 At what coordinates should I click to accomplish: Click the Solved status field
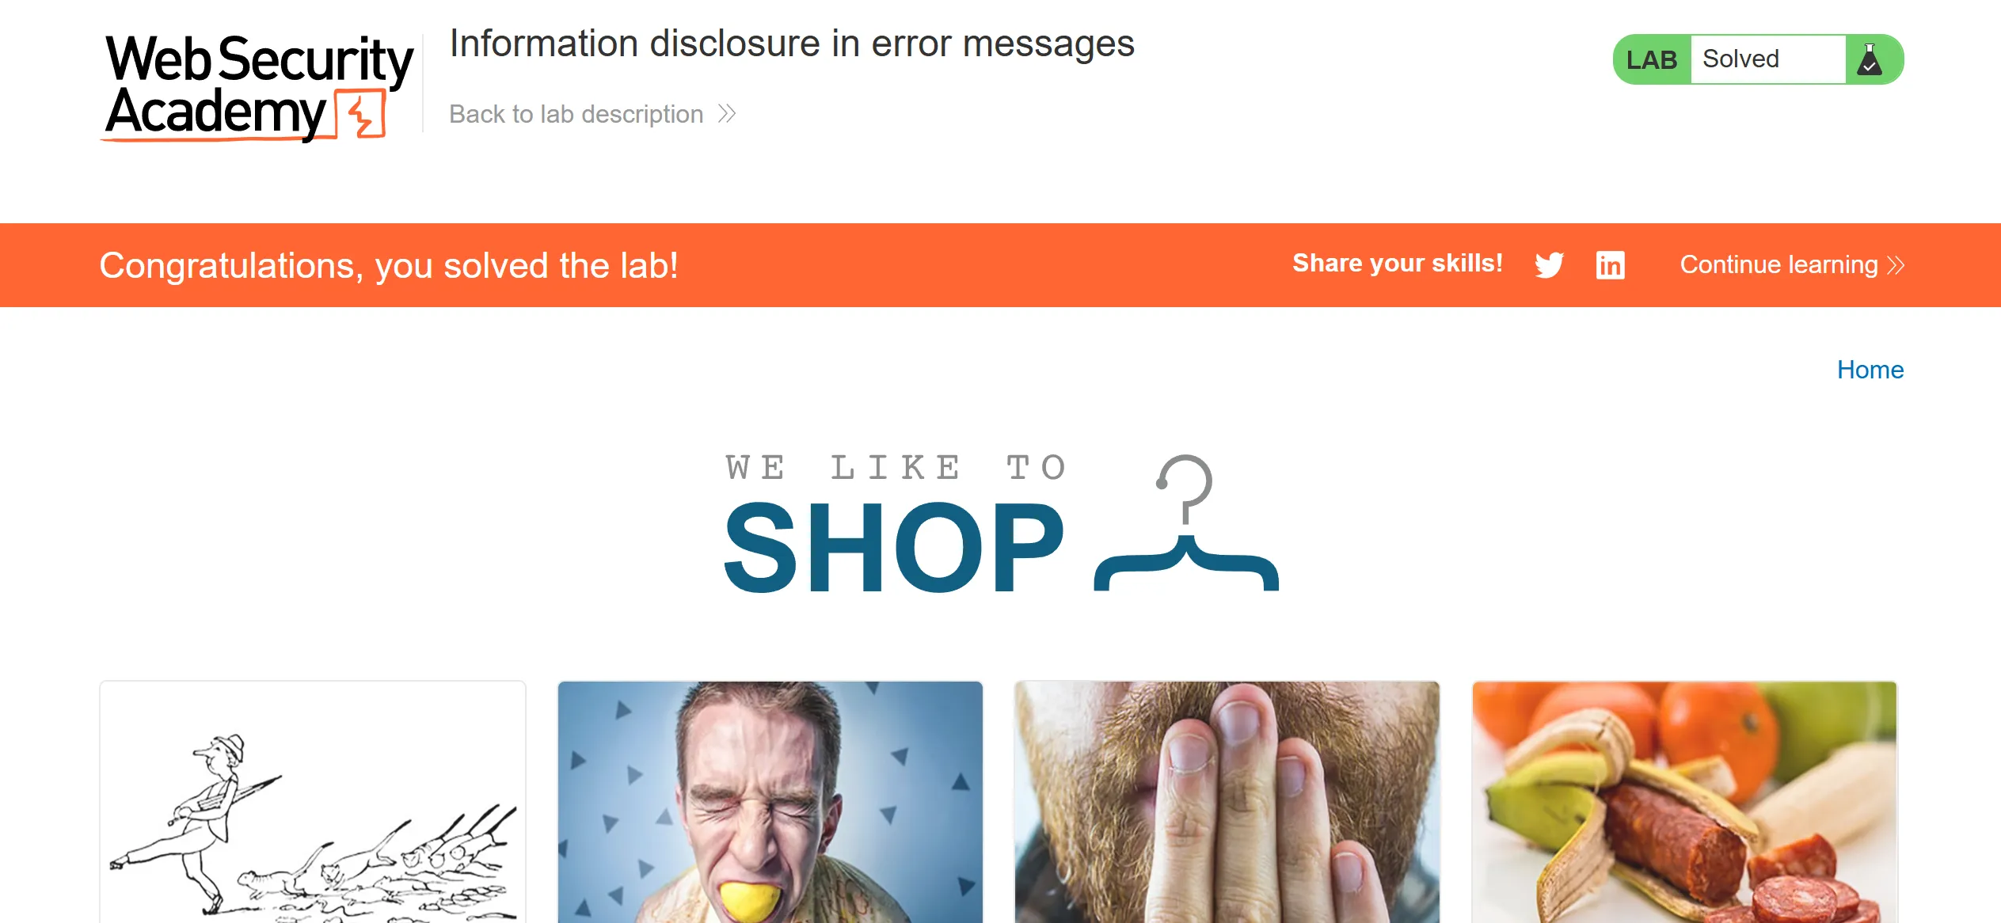point(1767,59)
